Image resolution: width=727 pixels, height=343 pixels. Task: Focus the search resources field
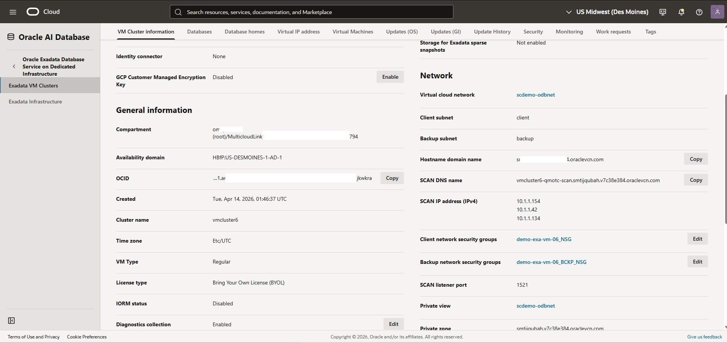[x=312, y=12]
